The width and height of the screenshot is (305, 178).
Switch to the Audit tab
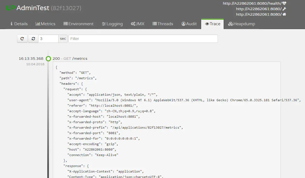(189, 24)
